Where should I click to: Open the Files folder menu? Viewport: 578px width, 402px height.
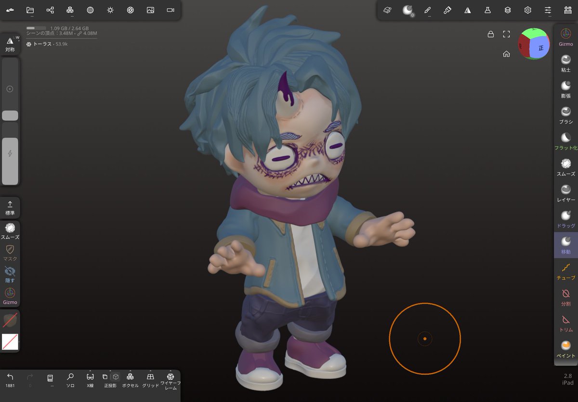click(30, 10)
